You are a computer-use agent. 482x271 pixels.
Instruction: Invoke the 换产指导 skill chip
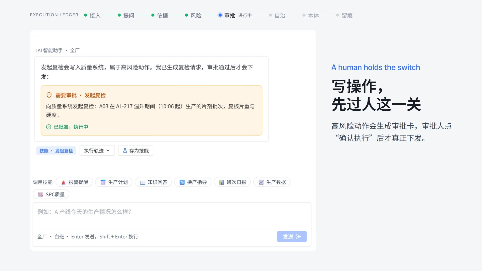193,182
